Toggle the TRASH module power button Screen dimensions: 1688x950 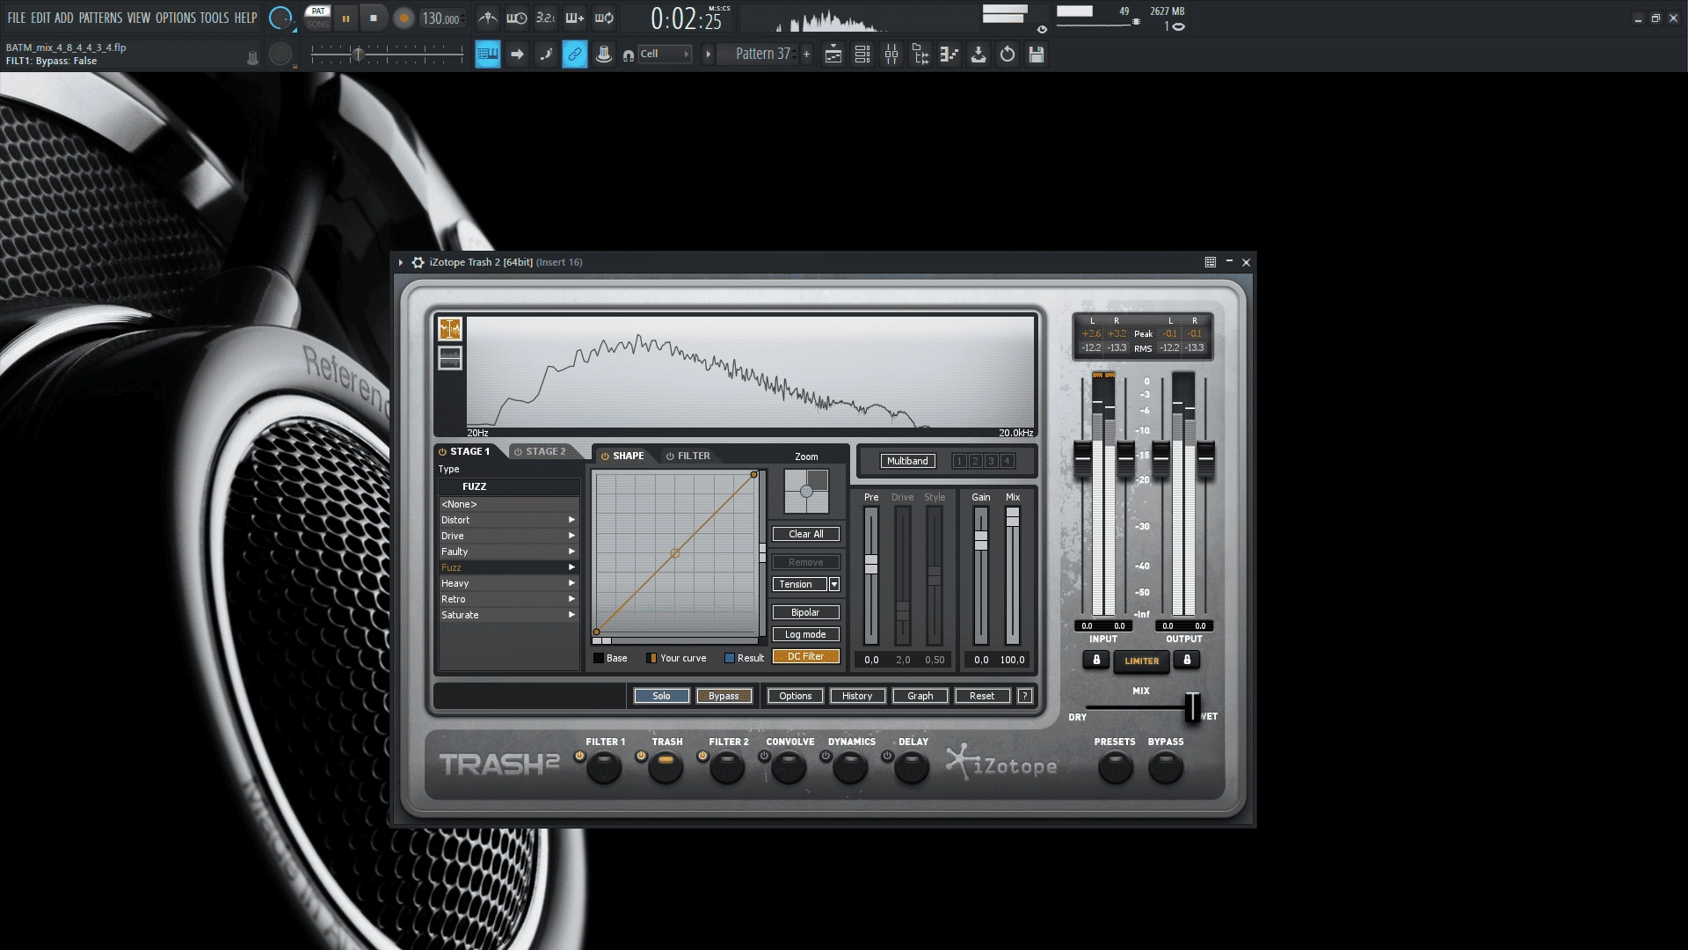click(641, 756)
